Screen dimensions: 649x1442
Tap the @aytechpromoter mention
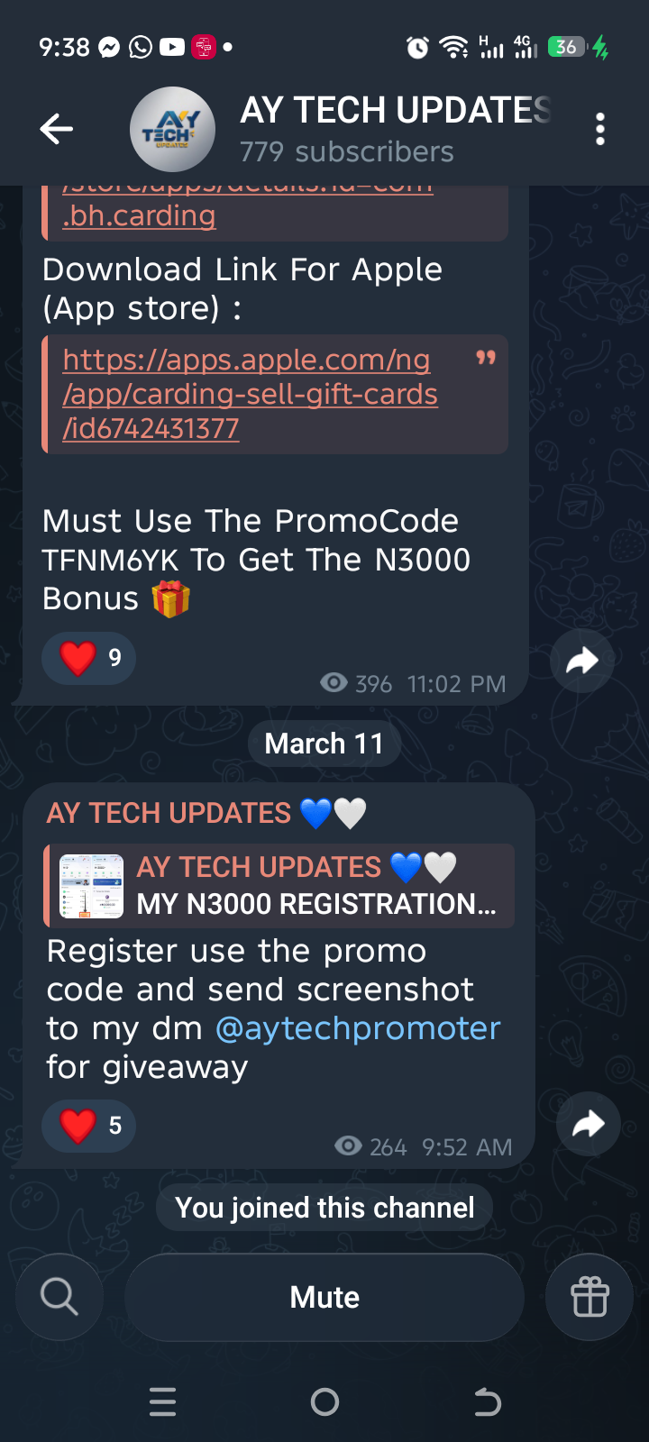coord(358,1028)
